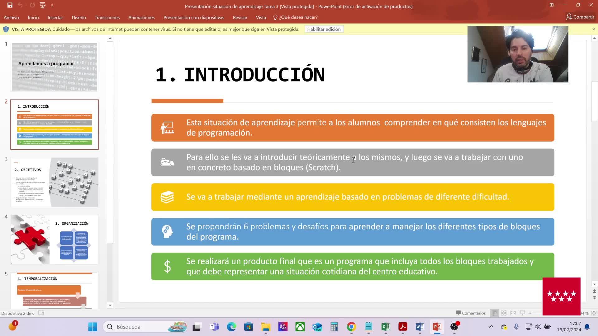Switch to Reading view
This screenshot has width=598, height=336.
pyautogui.click(x=513, y=313)
